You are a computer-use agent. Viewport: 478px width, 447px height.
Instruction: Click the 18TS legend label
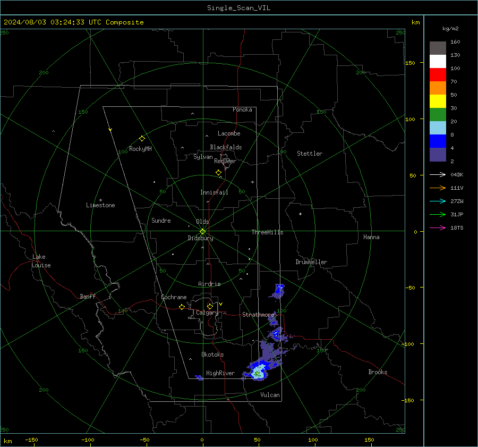tap(457, 227)
